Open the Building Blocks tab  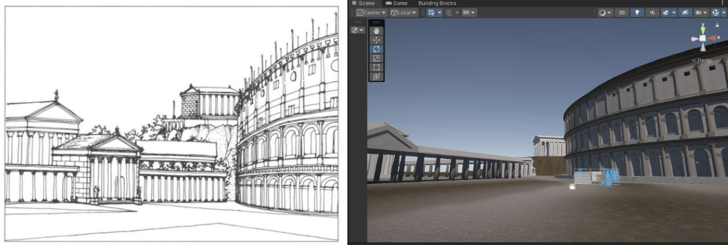point(437,3)
